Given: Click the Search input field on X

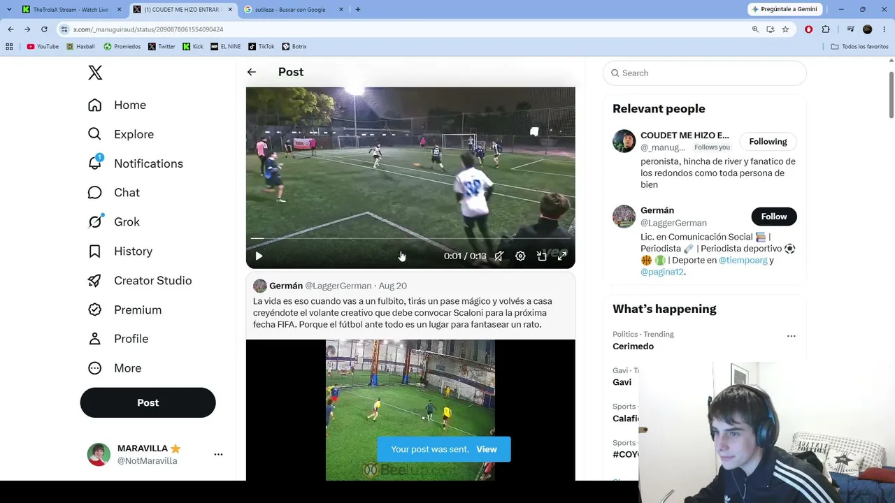Looking at the screenshot, I should coord(705,73).
